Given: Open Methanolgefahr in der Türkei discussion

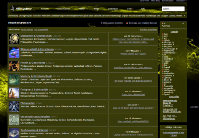Looking at the screenshot, I should [174, 134].
